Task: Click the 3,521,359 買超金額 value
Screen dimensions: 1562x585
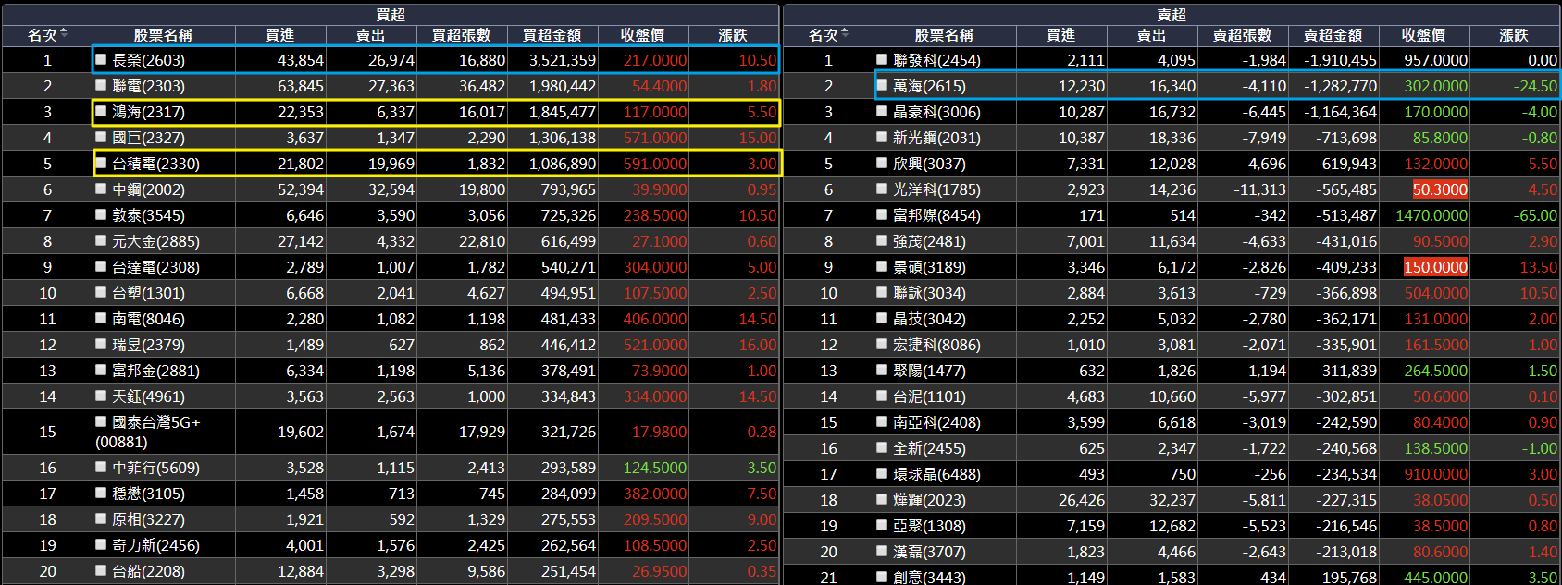Action: click(x=563, y=60)
